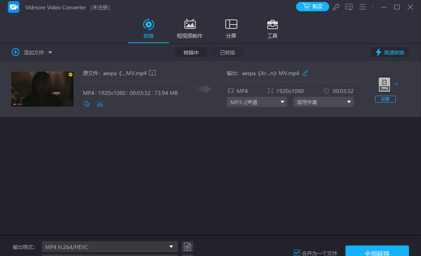Image resolution: width=421 pixels, height=256 pixels.
Task: Click the 全部转换 convert all button
Action: pyautogui.click(x=377, y=252)
